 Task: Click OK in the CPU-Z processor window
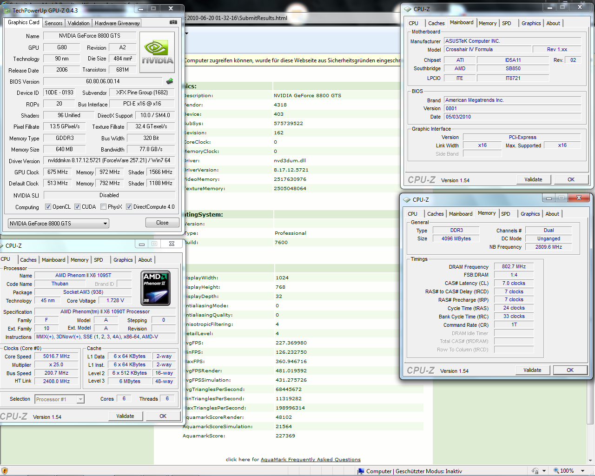pos(163,416)
